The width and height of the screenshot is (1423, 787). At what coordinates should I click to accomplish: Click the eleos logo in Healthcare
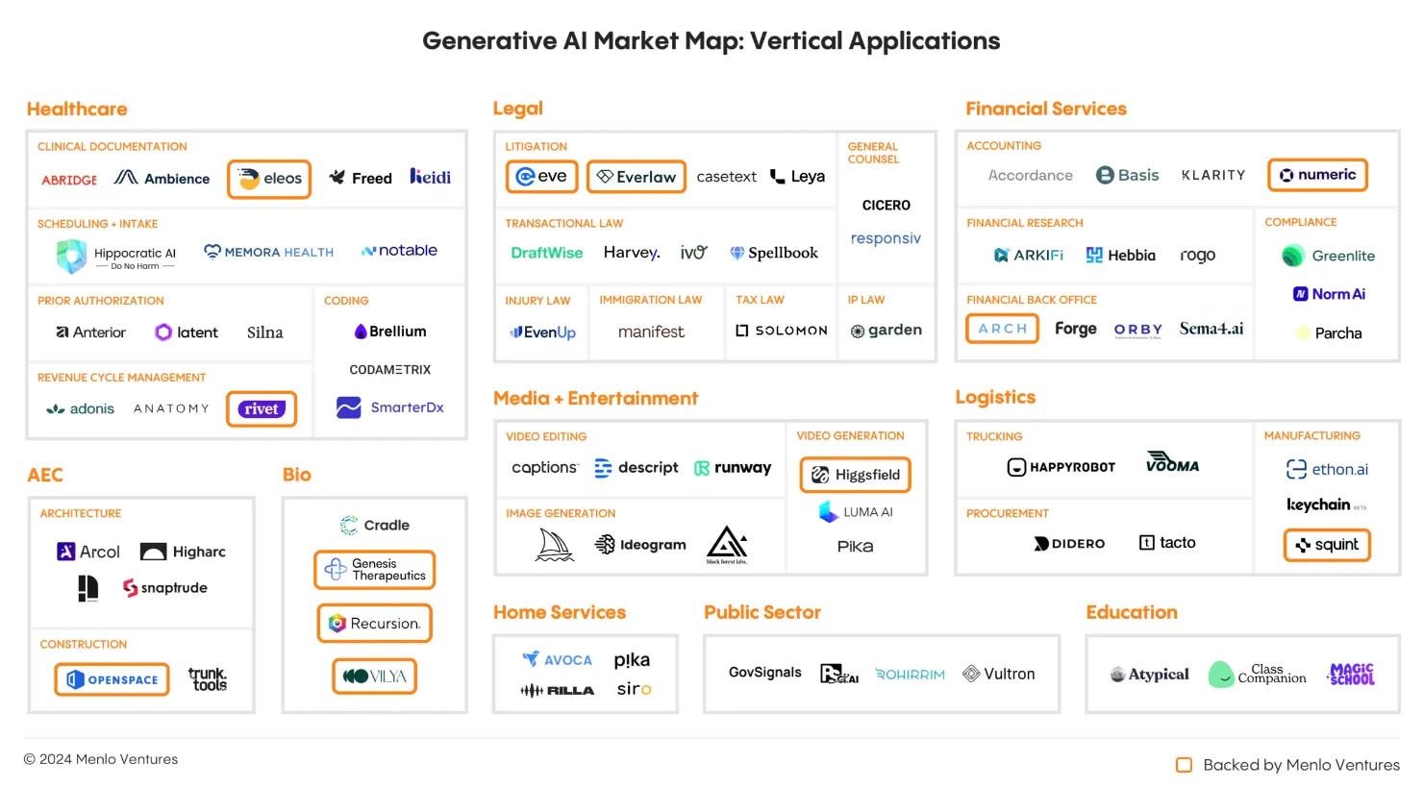(269, 179)
